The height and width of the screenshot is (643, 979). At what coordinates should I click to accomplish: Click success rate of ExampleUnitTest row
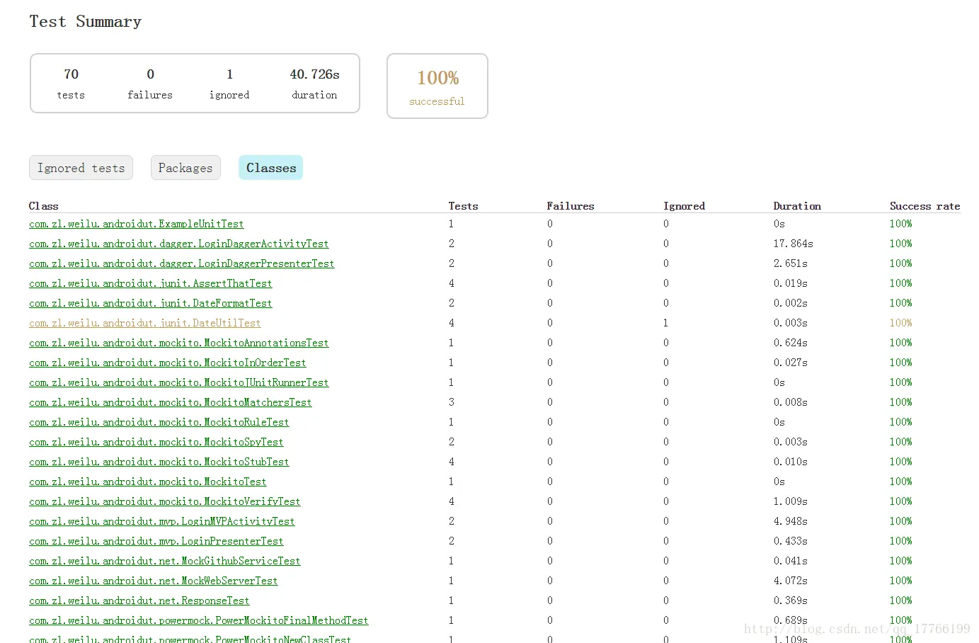pyautogui.click(x=900, y=224)
